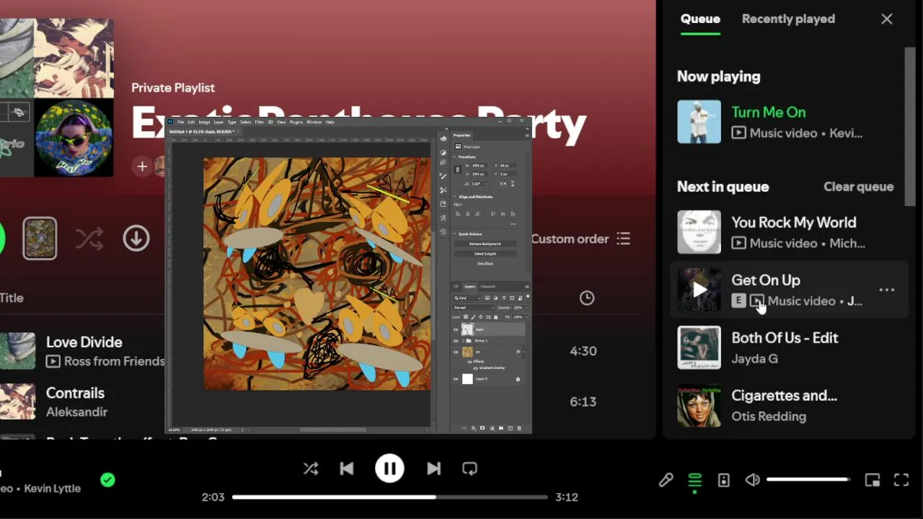Open the lyrics microphone icon in player bar
The width and height of the screenshot is (923, 519).
[x=666, y=480]
